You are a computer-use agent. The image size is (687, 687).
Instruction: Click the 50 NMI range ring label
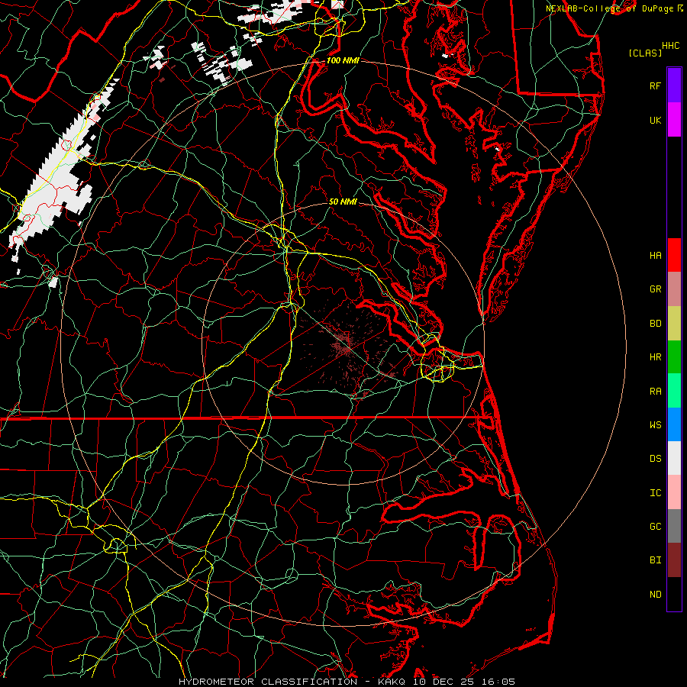(343, 202)
